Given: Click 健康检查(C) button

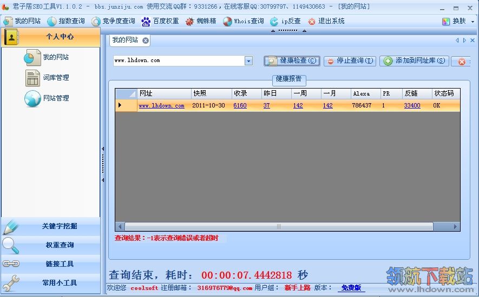Looking at the screenshot, I should coord(292,61).
